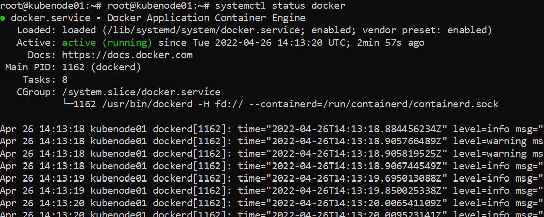Click the green "active (running)" status text
The width and height of the screenshot is (544, 217).
pos(107,43)
